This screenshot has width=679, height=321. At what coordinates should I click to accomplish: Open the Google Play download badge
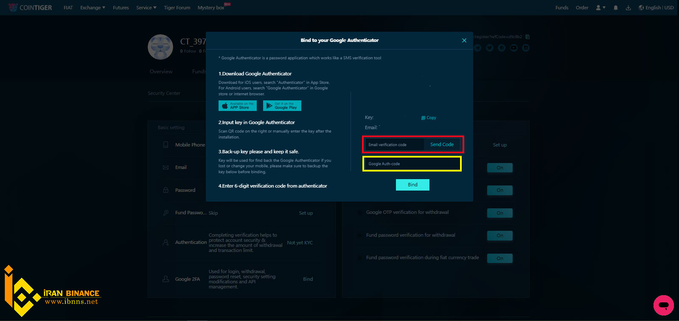tap(282, 105)
